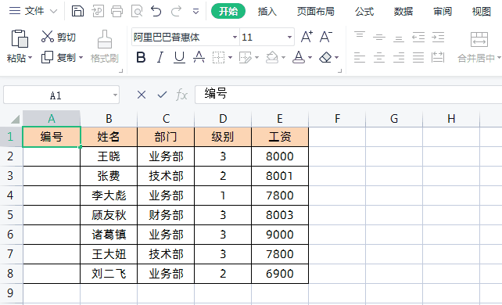This screenshot has height=305, width=502.
Task: Switch to the Start tab
Action: pyautogui.click(x=228, y=11)
